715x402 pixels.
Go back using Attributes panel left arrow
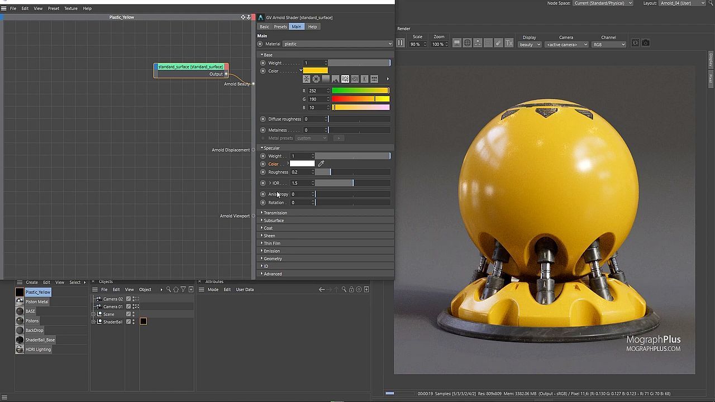click(x=321, y=290)
